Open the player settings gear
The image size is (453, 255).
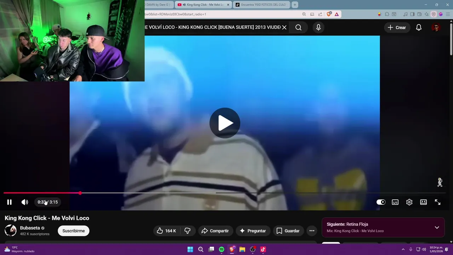pos(409,202)
